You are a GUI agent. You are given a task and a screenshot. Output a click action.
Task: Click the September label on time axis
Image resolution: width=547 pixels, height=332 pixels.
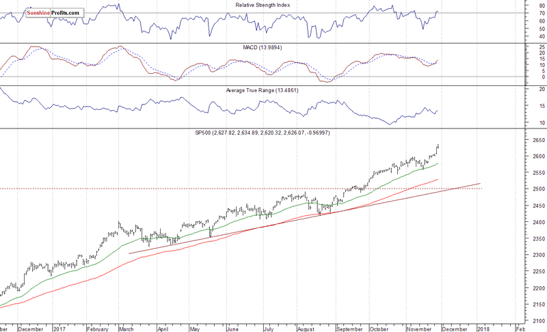click(349, 329)
